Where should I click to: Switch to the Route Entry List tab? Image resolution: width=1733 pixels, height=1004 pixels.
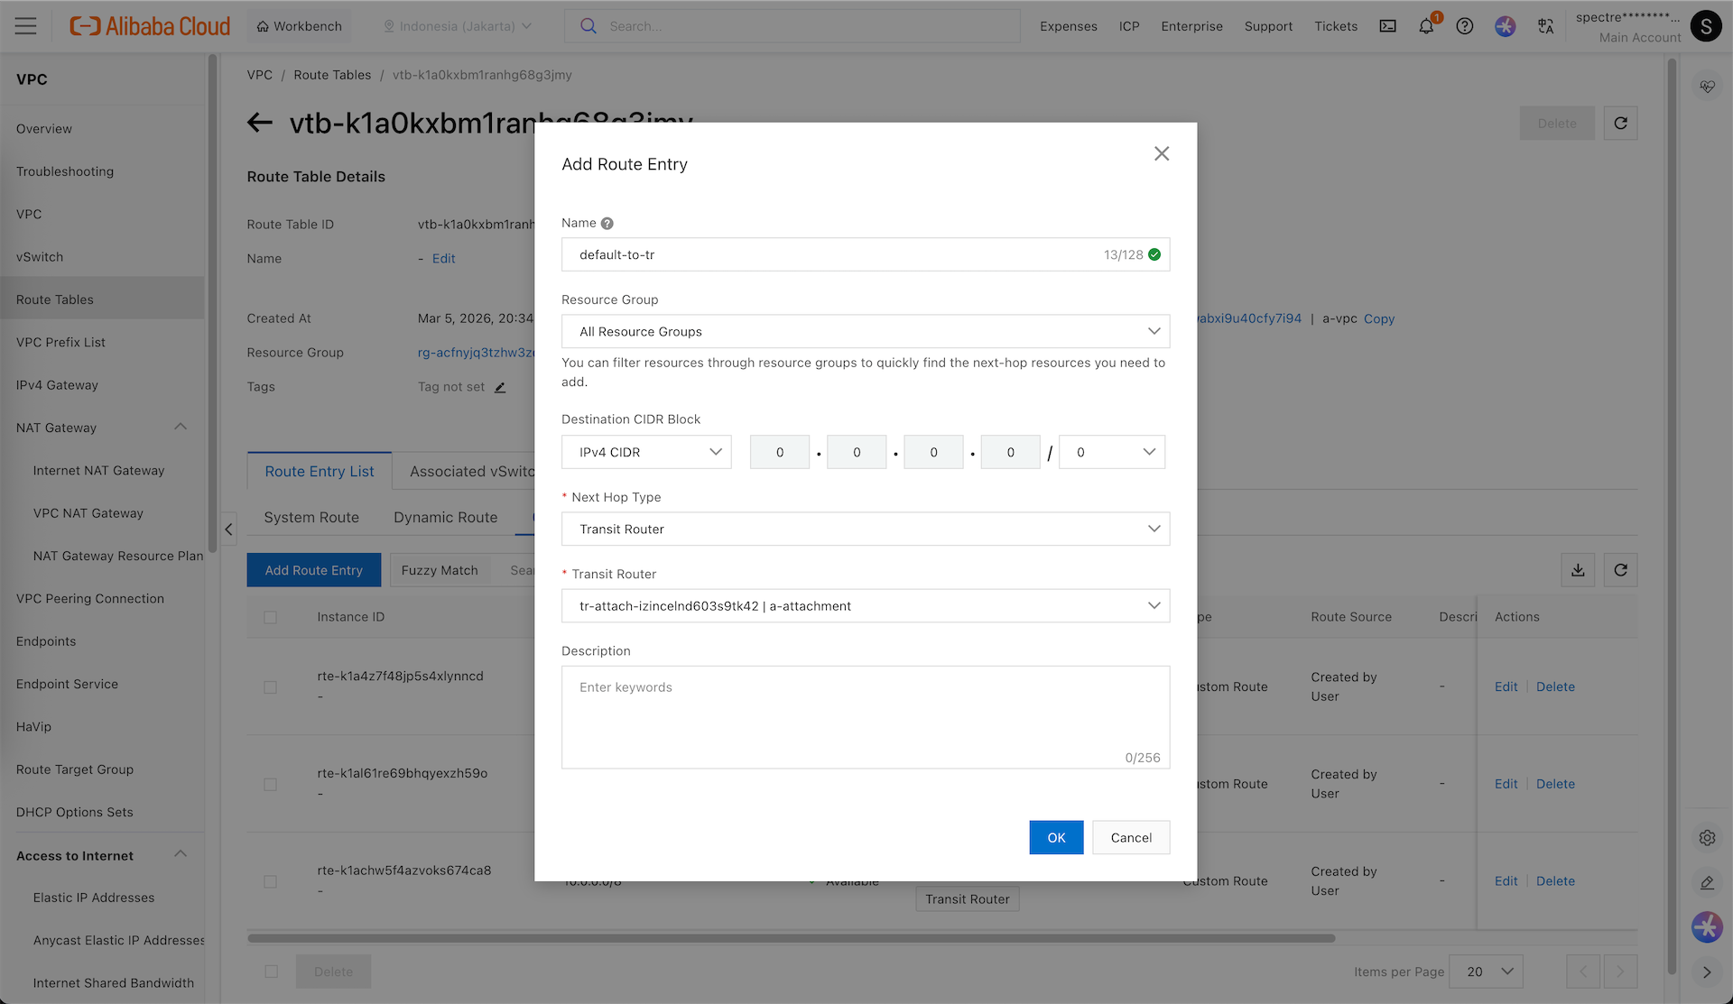[x=320, y=471]
